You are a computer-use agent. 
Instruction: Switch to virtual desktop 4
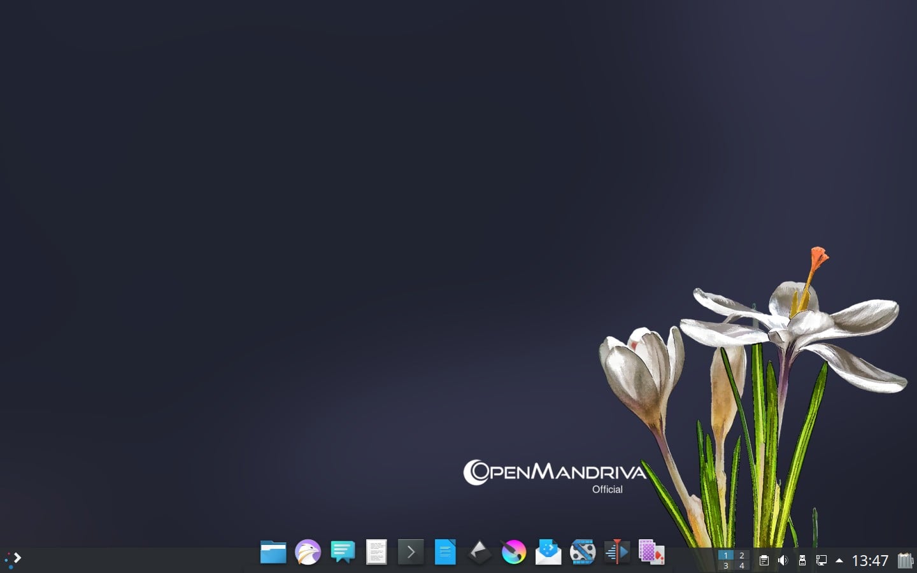(742, 565)
